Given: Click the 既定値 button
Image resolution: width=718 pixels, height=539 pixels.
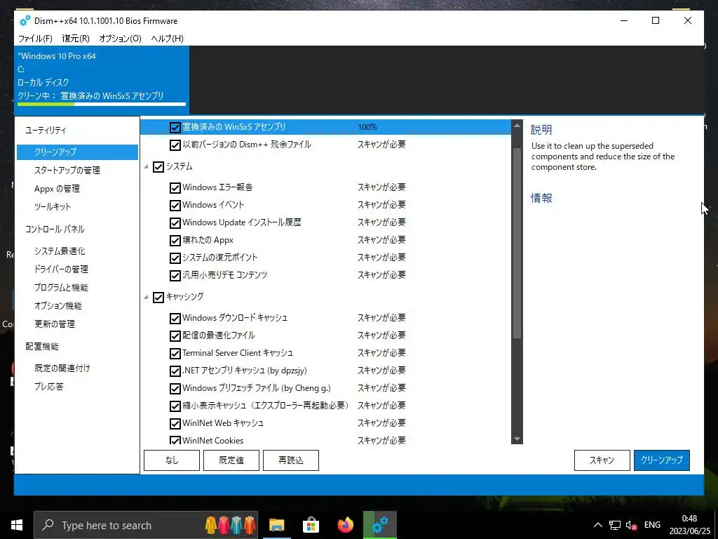Looking at the screenshot, I should [x=231, y=460].
